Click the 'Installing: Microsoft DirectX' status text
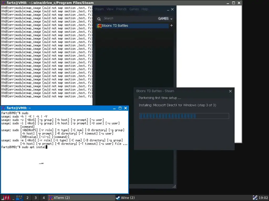Image resolution: width=269 pixels, height=201 pixels. click(x=177, y=105)
